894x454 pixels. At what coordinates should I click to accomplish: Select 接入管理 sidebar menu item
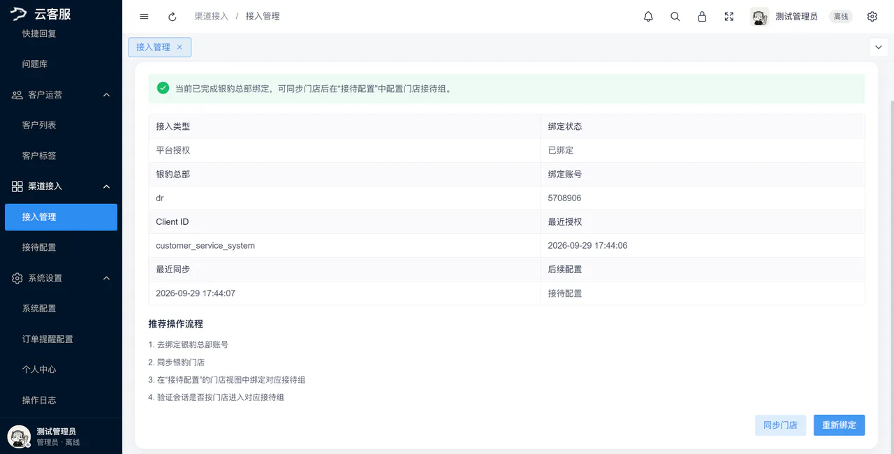click(61, 217)
